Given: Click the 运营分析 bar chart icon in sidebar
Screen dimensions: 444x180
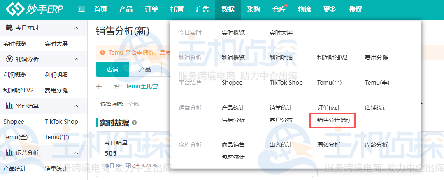Looking at the screenshot, I should (x=9, y=153).
